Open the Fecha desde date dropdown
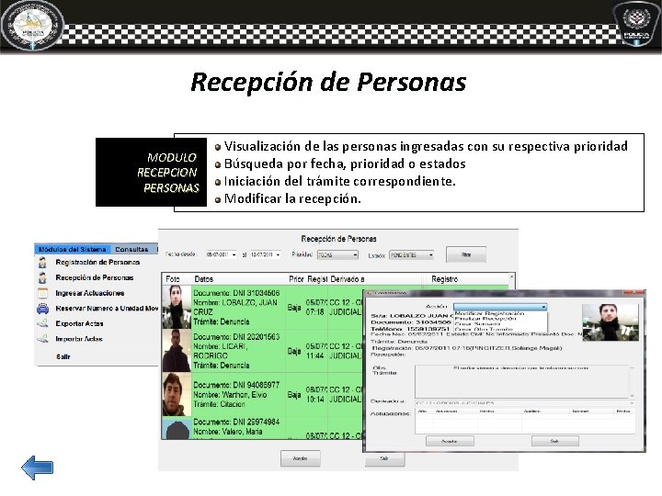Viewport: 662px width, 496px height. pyautogui.click(x=234, y=254)
